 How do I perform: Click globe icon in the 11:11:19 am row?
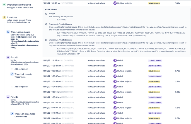(x=115, y=60)
